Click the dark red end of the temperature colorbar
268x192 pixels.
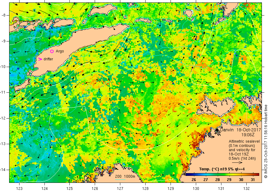258,175
